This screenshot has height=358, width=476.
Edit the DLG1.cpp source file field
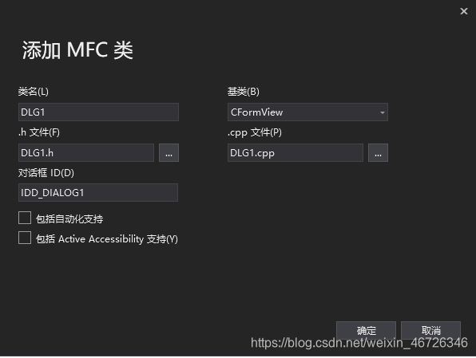tap(296, 153)
